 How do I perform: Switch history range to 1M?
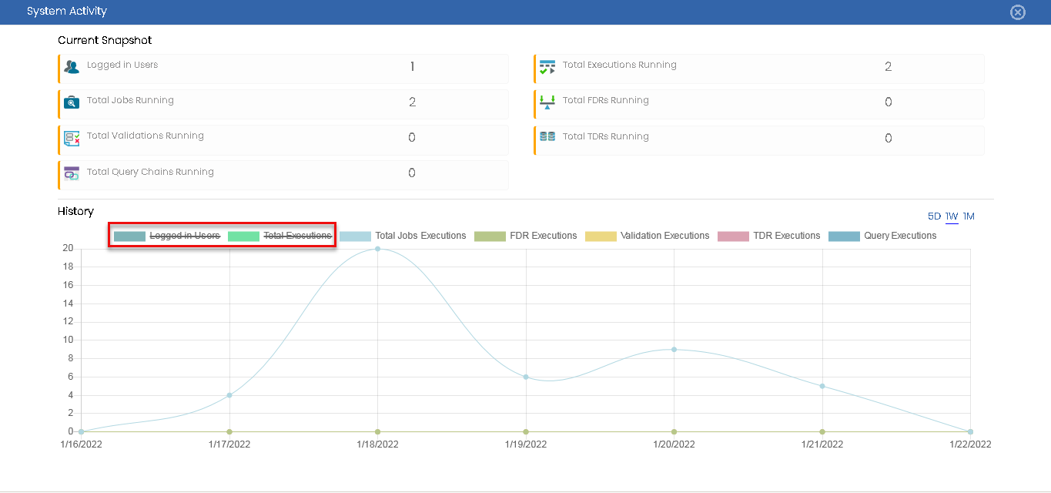pyautogui.click(x=969, y=216)
